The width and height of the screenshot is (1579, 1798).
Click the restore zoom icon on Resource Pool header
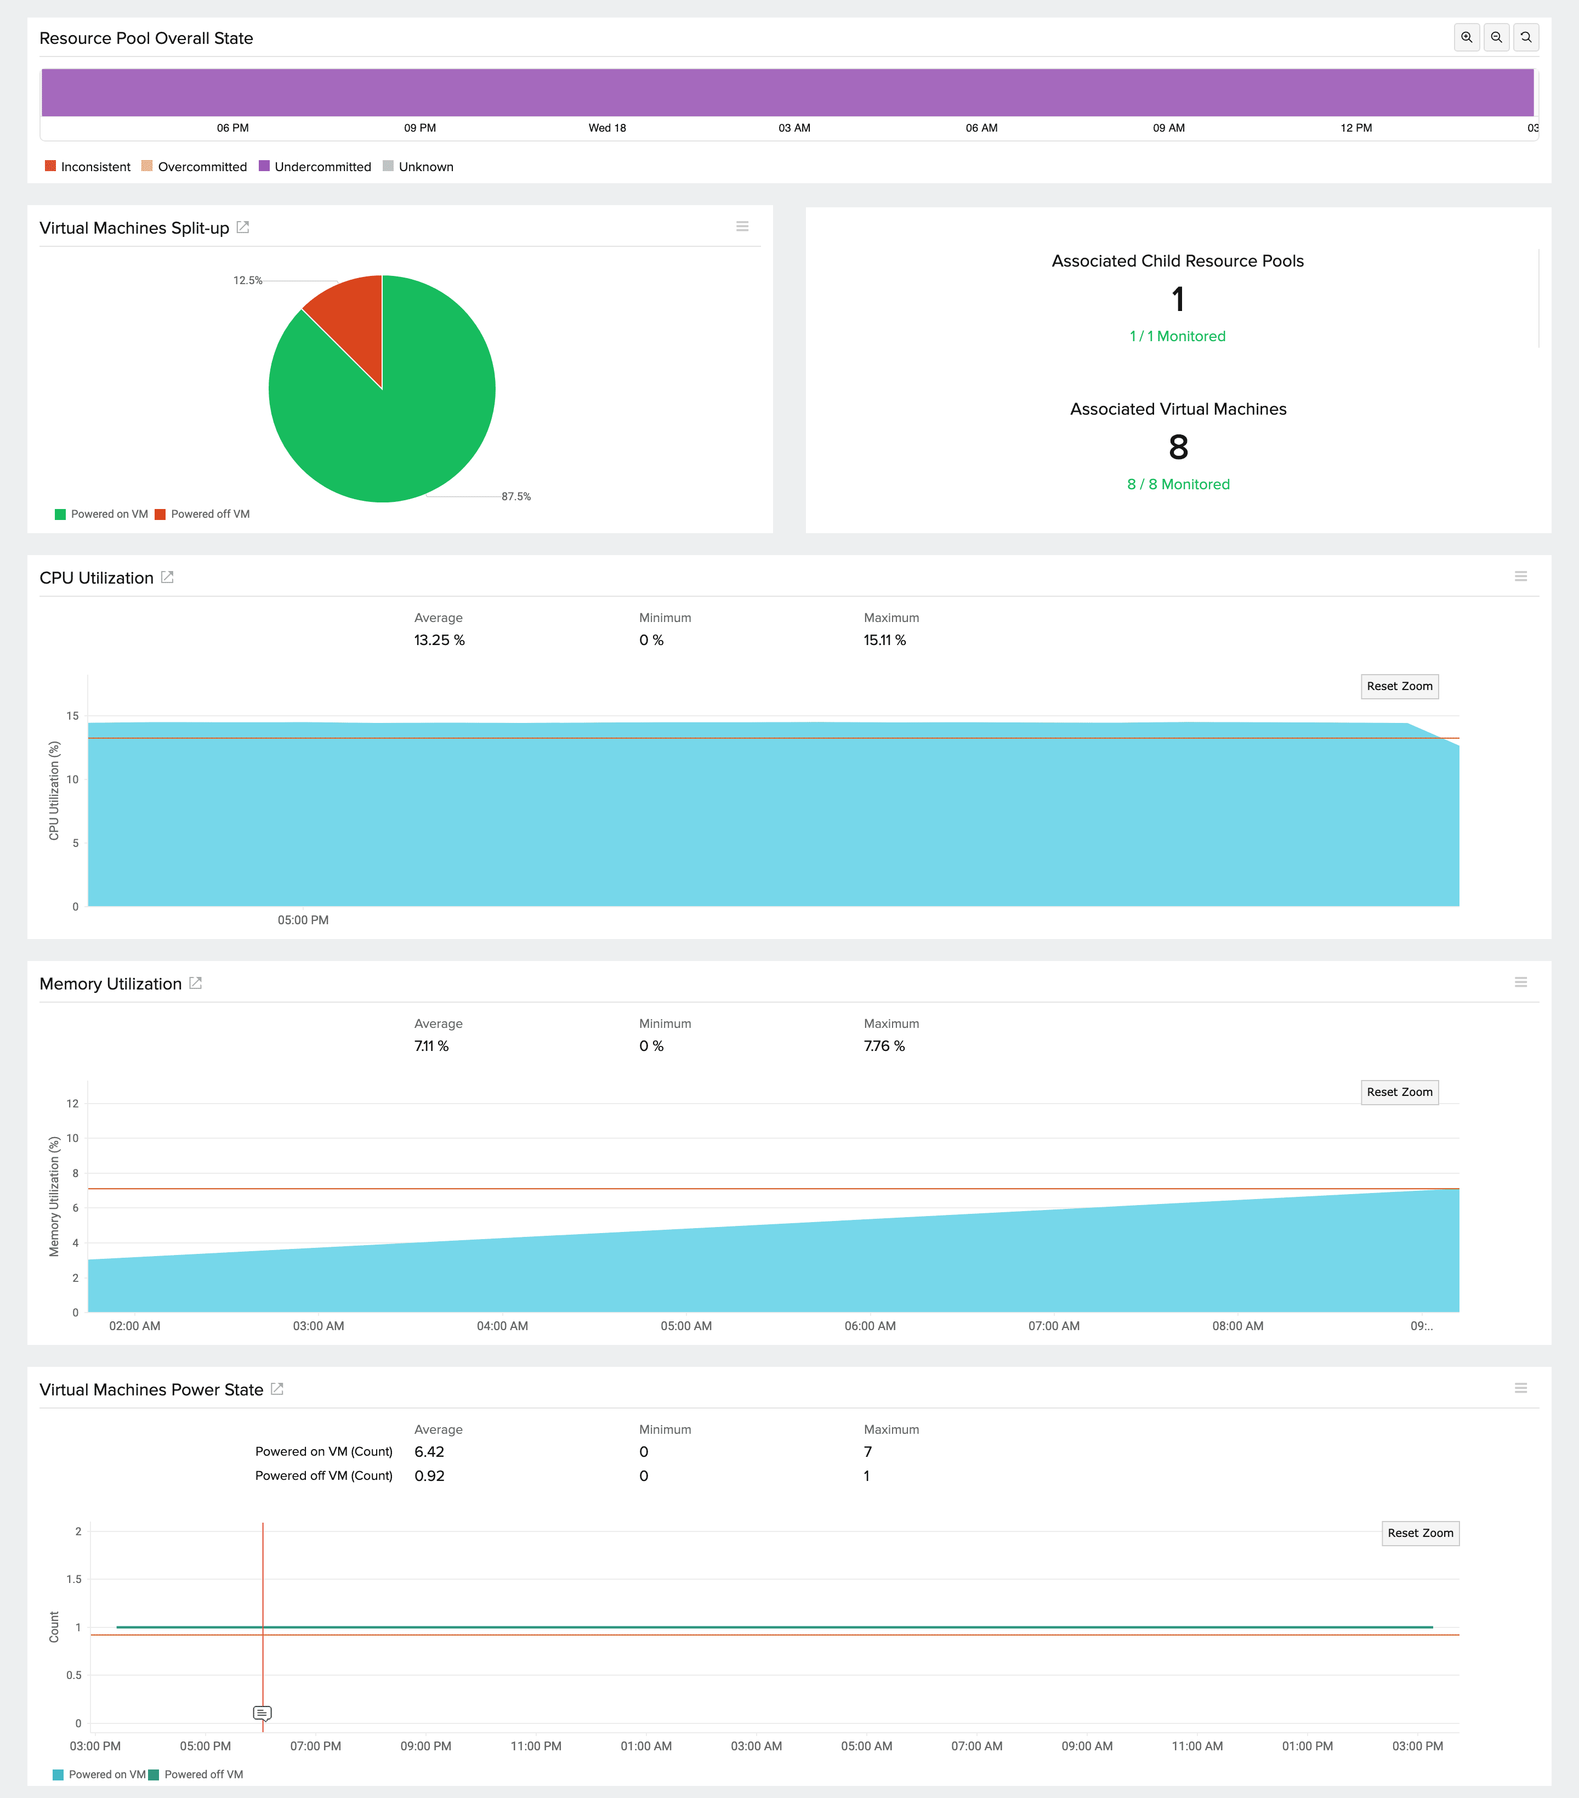[x=1527, y=38]
